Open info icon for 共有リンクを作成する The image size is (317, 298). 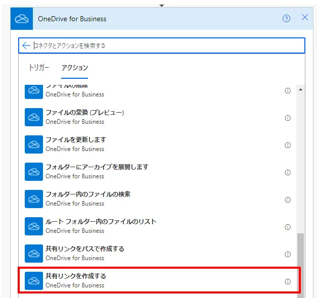tap(288, 282)
